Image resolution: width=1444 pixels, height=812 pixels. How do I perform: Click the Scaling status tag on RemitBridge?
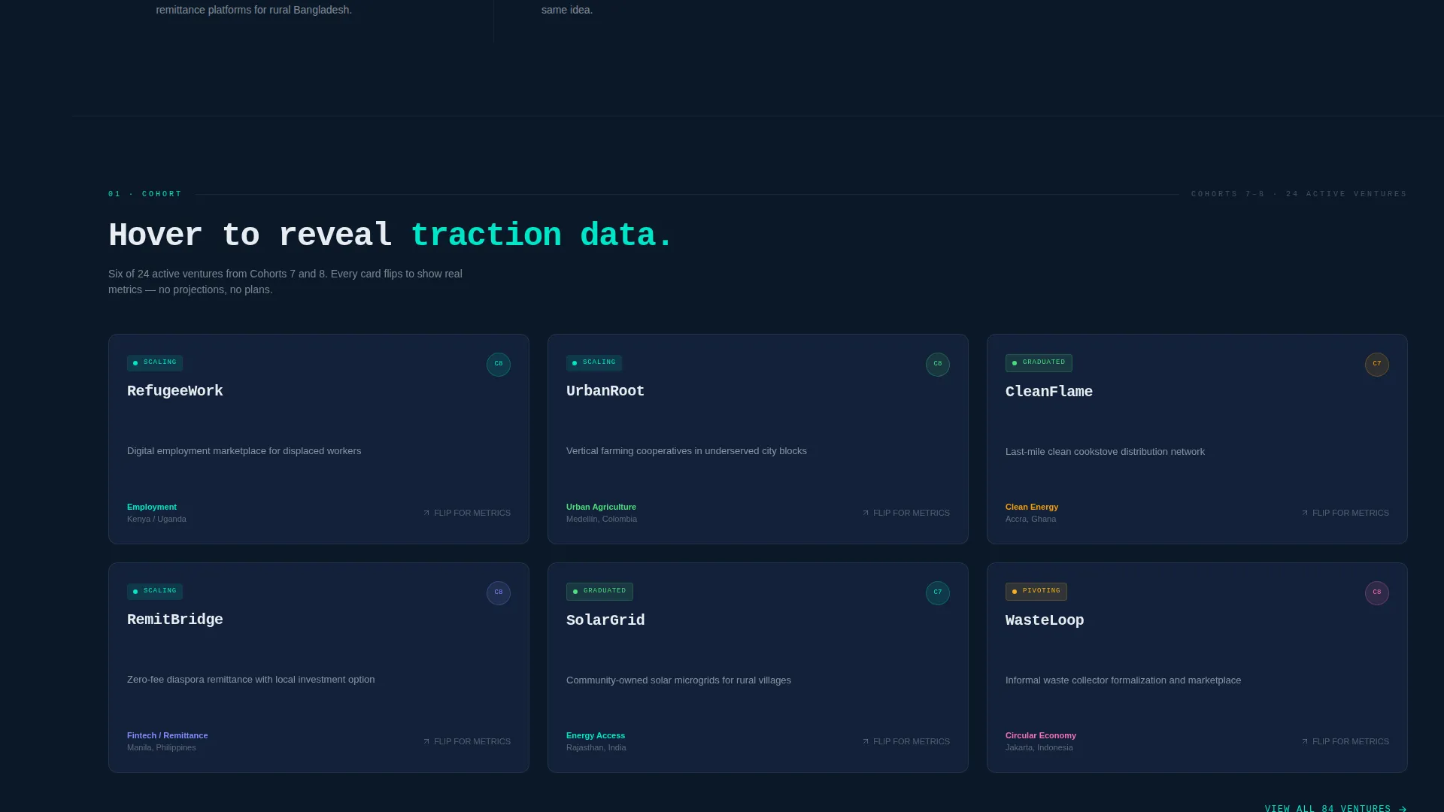pos(155,591)
